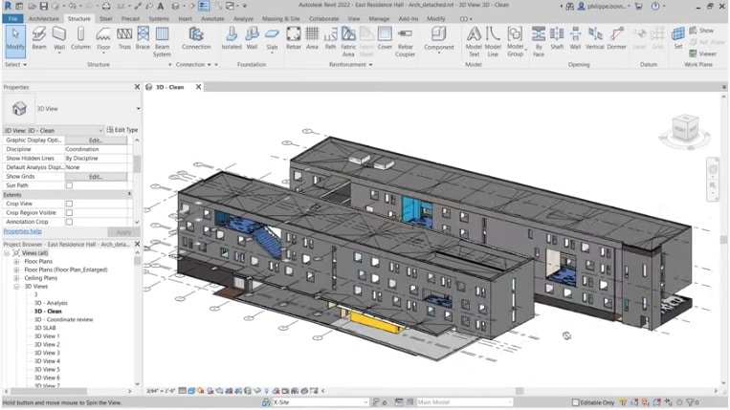This screenshot has width=730, height=410.
Task: Close the 3D - Clean view tab
Action: [198, 87]
